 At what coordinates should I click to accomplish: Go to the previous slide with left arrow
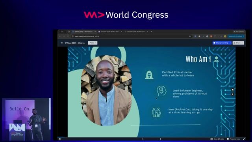(x=143, y=139)
